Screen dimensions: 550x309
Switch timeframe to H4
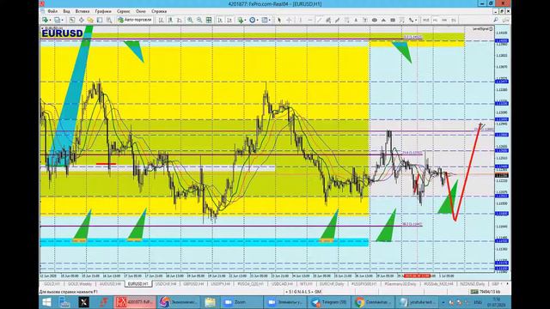(444, 20)
